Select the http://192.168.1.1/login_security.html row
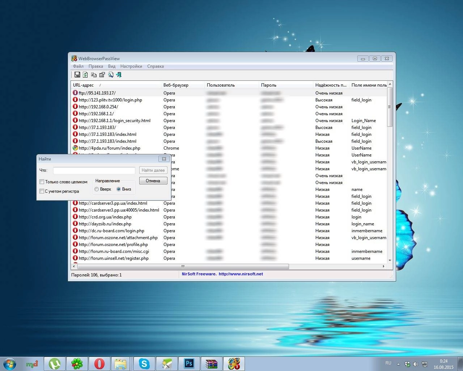463x371 pixels. point(229,121)
